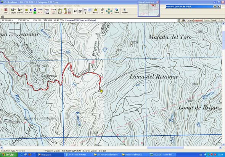Screen dimensions: 225x157
Task: Click the Mover drag map tool
Action: (96, 11)
